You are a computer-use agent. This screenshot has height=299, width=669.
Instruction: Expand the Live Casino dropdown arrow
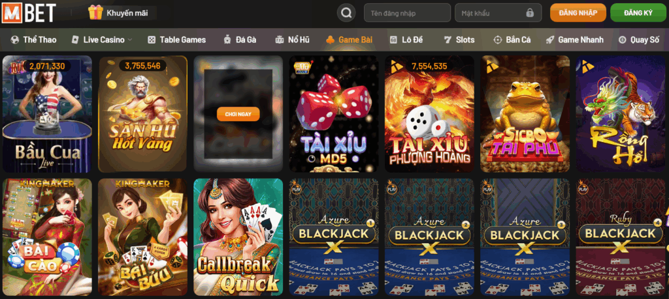(130, 40)
